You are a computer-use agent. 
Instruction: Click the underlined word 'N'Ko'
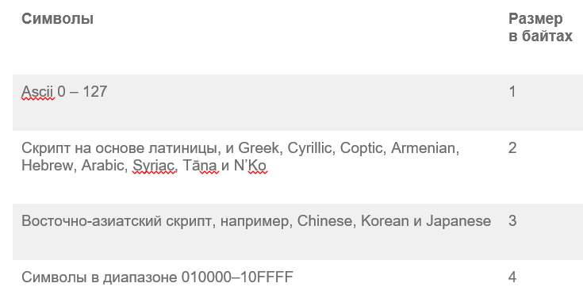(250, 166)
